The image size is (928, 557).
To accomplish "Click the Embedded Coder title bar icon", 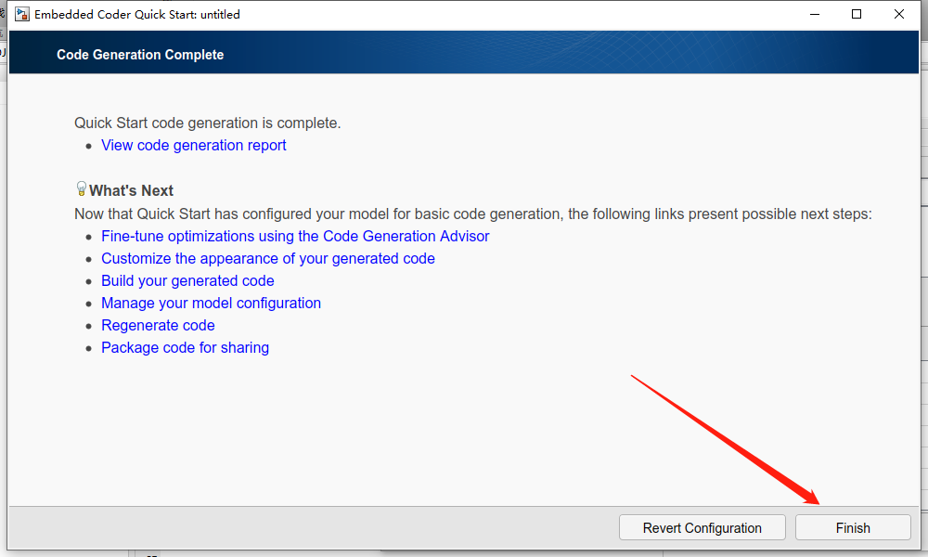I will point(22,14).
